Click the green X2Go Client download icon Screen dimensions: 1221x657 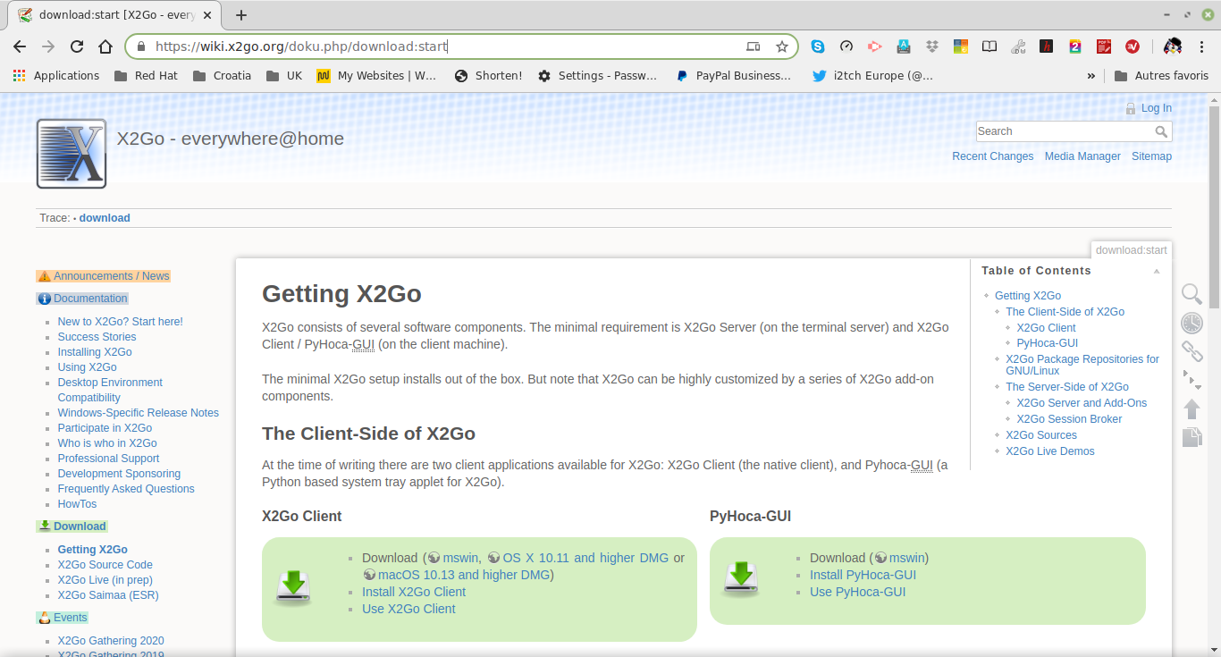[294, 588]
